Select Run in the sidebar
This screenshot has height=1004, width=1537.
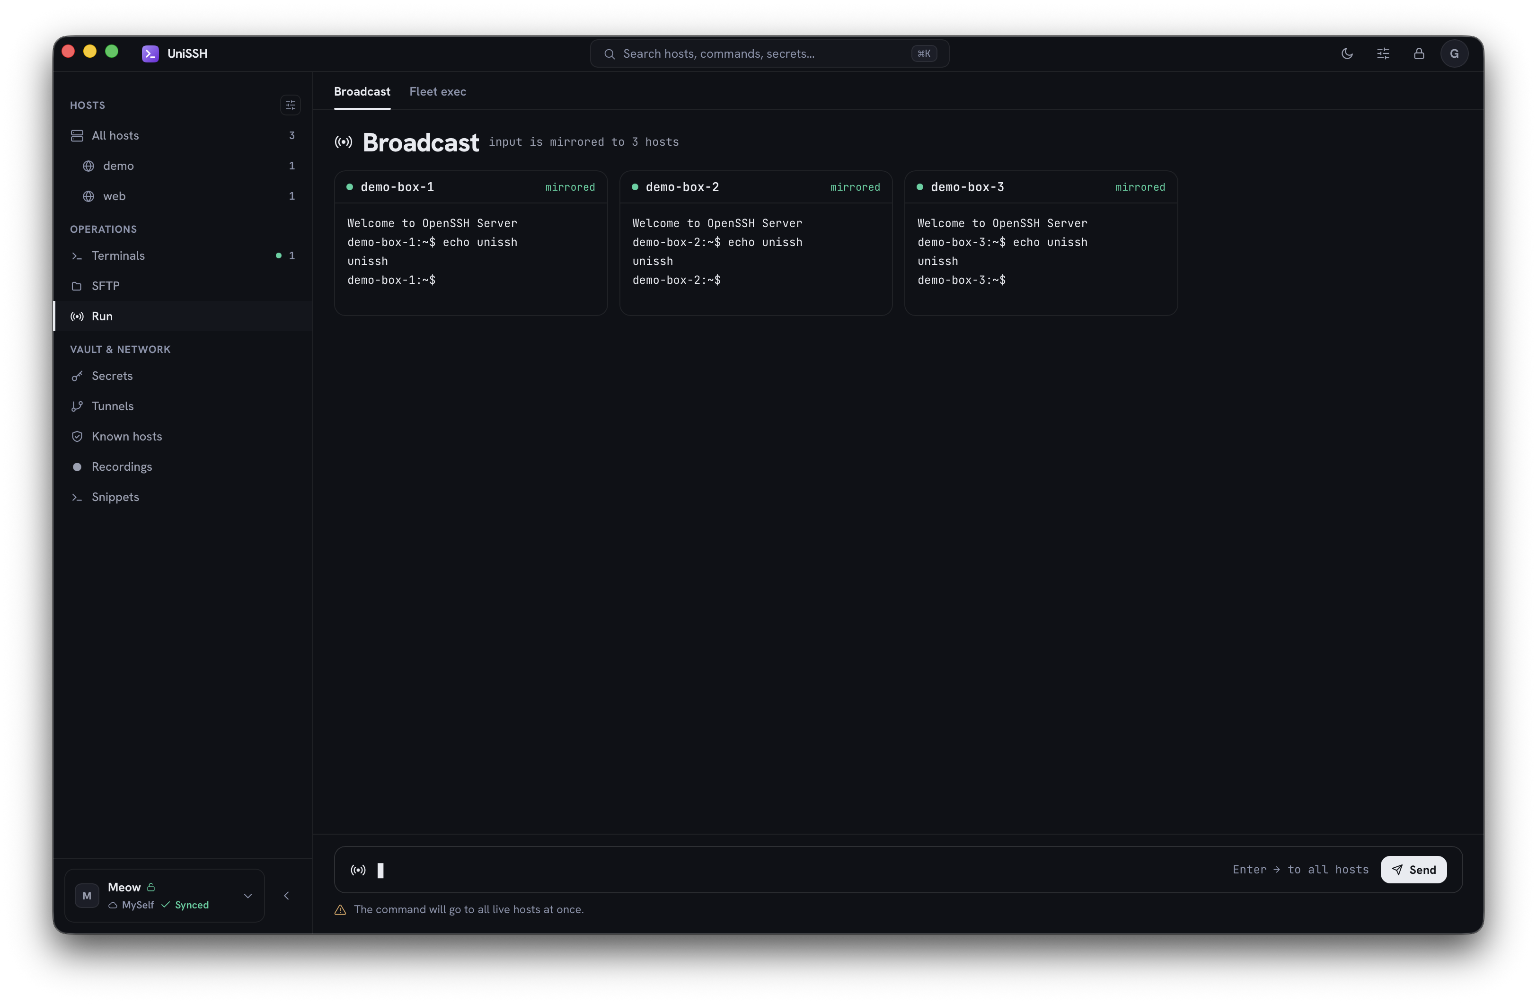(x=183, y=317)
